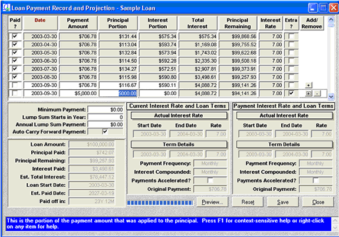
Task: Click the help text box scroll-down arrow
Action: tap(335, 228)
